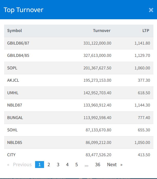
Task: Open the GBILD84/85 symbol row
Action: point(79,56)
